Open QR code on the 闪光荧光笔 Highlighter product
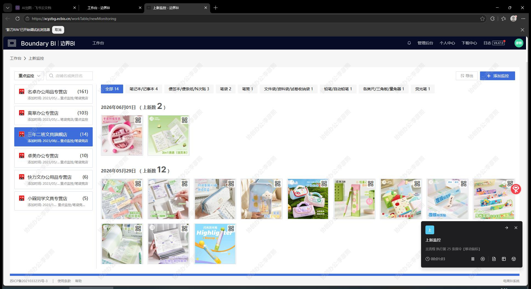The image size is (531, 289). pos(231,228)
